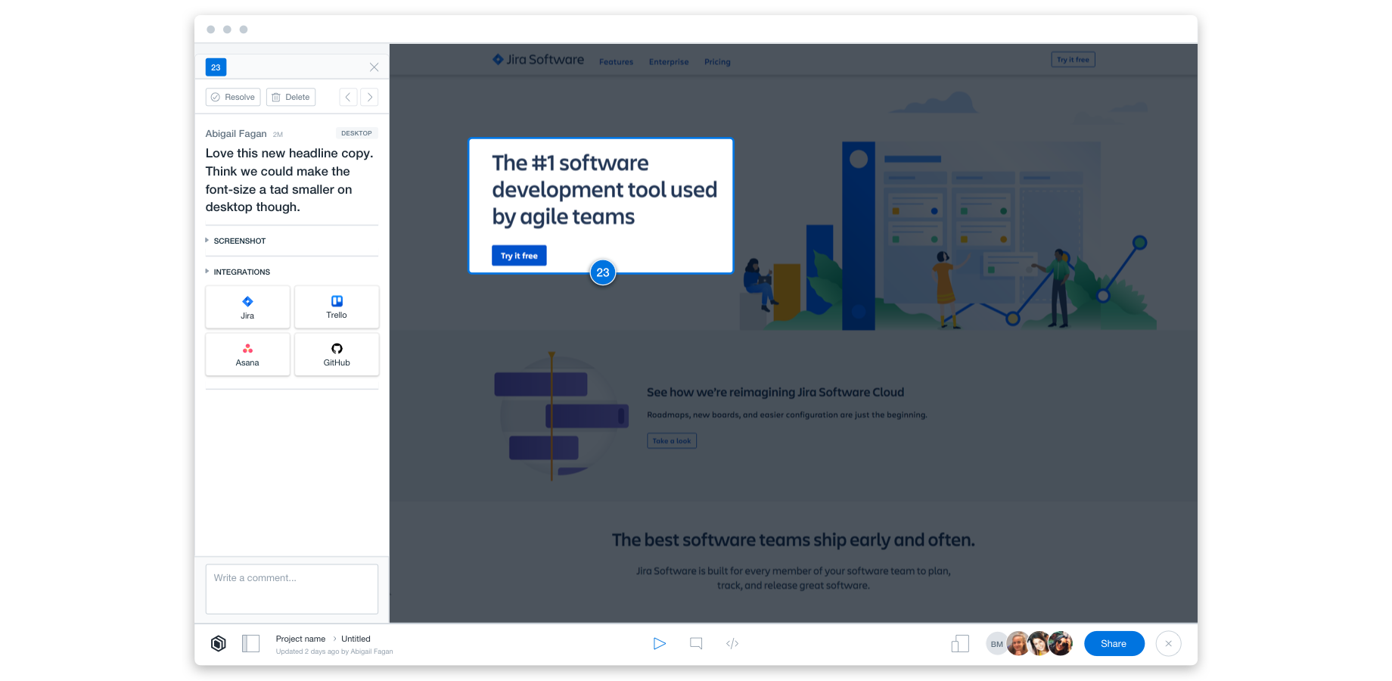Screen dimensions: 1392x681
Task: Click the Share button
Action: tap(1114, 643)
